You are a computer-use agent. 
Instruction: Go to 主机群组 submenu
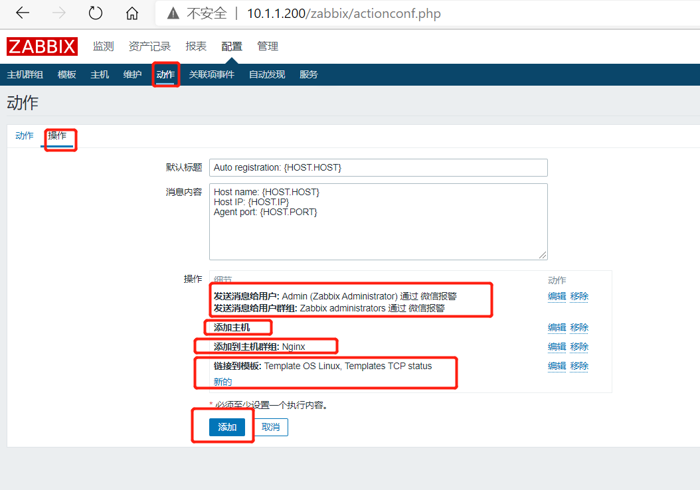(25, 74)
